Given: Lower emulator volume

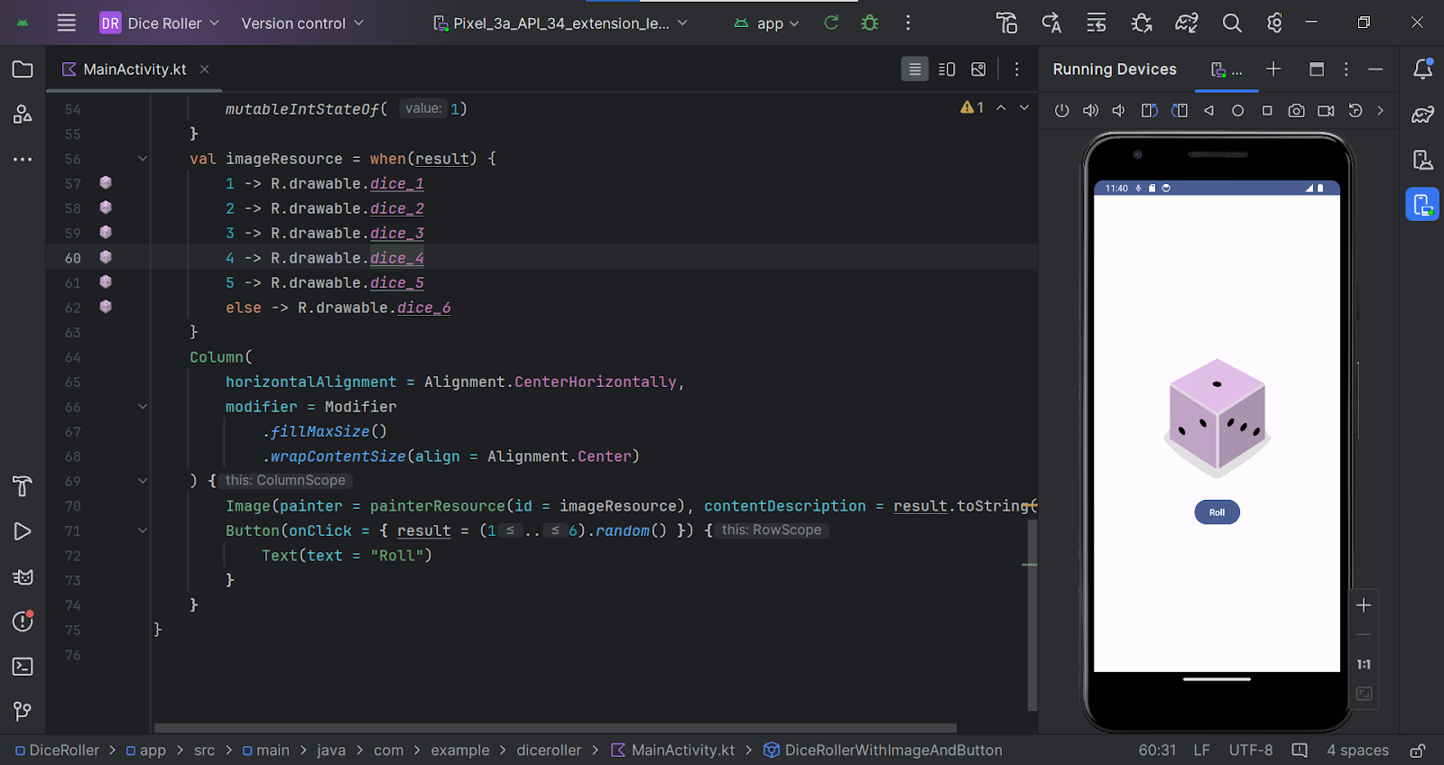Looking at the screenshot, I should pos(1119,111).
